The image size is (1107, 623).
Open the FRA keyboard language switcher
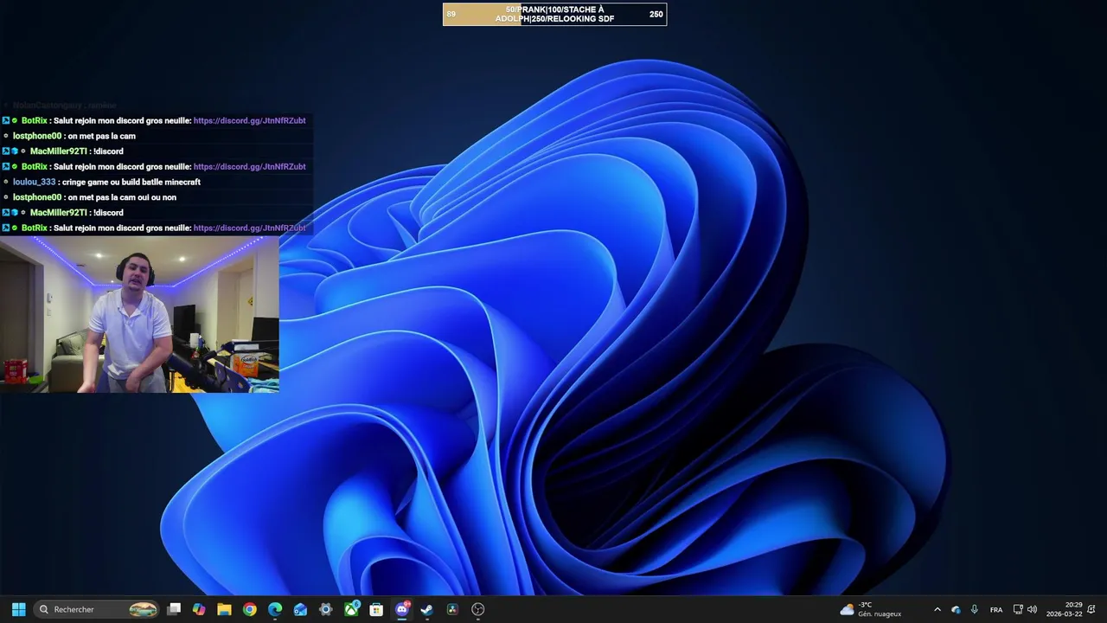(996, 609)
